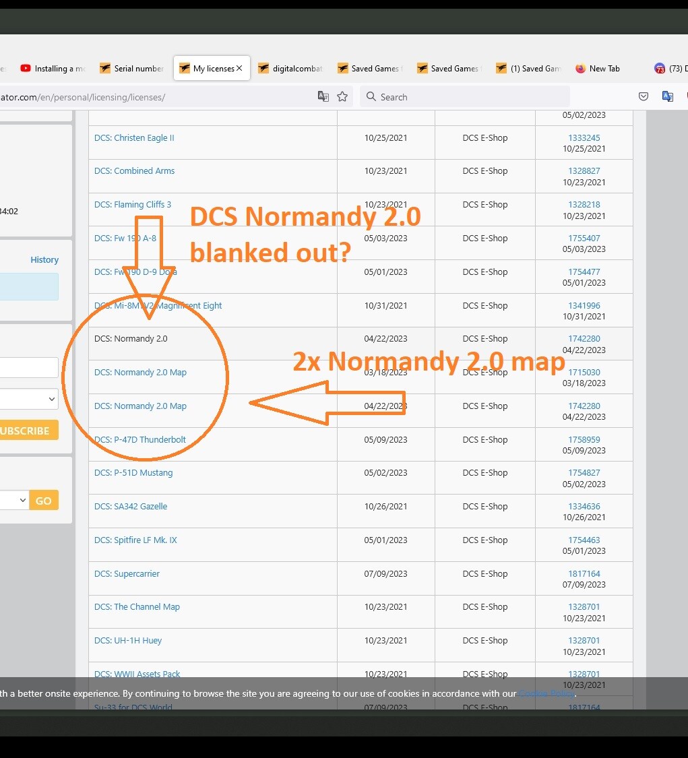Focus the Search field in the toolbar
688x758 pixels.
click(465, 96)
